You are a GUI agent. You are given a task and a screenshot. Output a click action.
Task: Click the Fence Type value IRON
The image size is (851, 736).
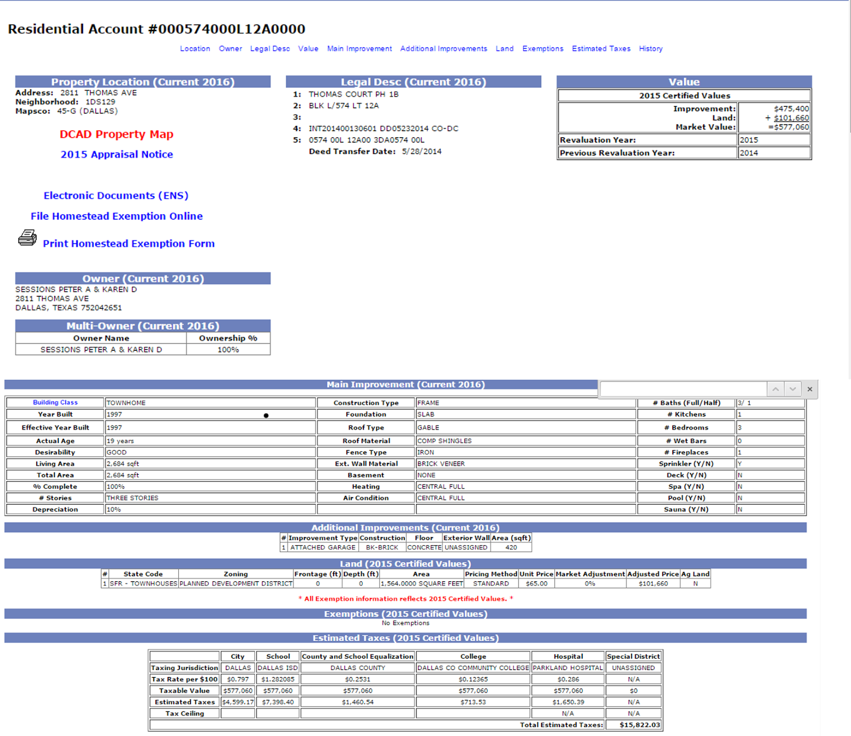pos(425,452)
